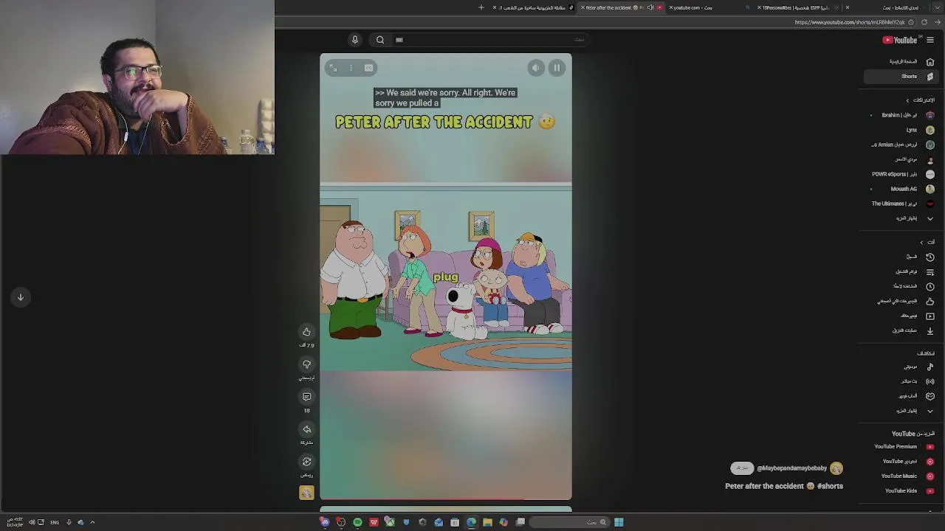Open the Home page in sidebar
945x531 pixels.
point(901,62)
